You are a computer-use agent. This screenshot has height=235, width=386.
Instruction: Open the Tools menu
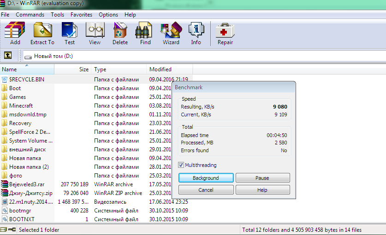57,15
